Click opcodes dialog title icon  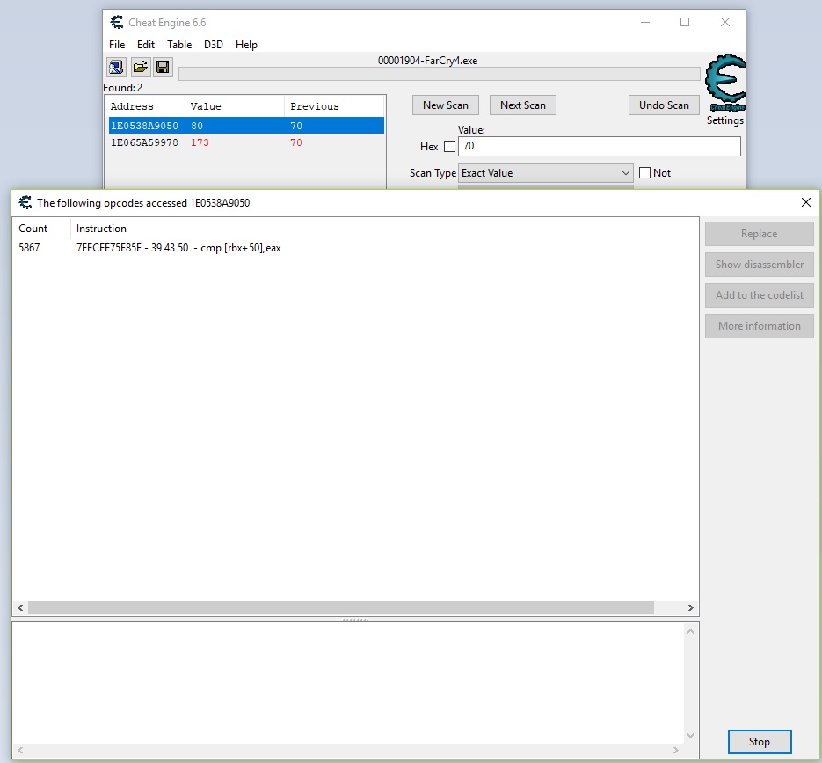[x=25, y=202]
